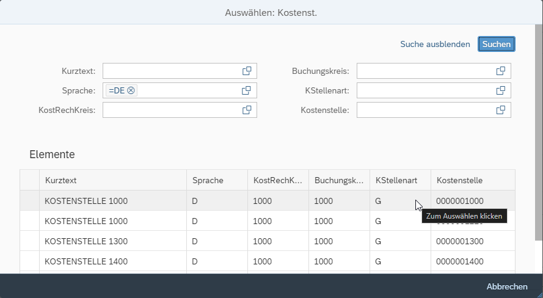Image resolution: width=543 pixels, height=298 pixels.
Task: Click Sprache value D in KOSTENSTELLE 1300 row
Action: point(195,241)
